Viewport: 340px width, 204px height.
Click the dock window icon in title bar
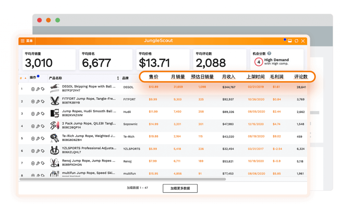coord(290,41)
